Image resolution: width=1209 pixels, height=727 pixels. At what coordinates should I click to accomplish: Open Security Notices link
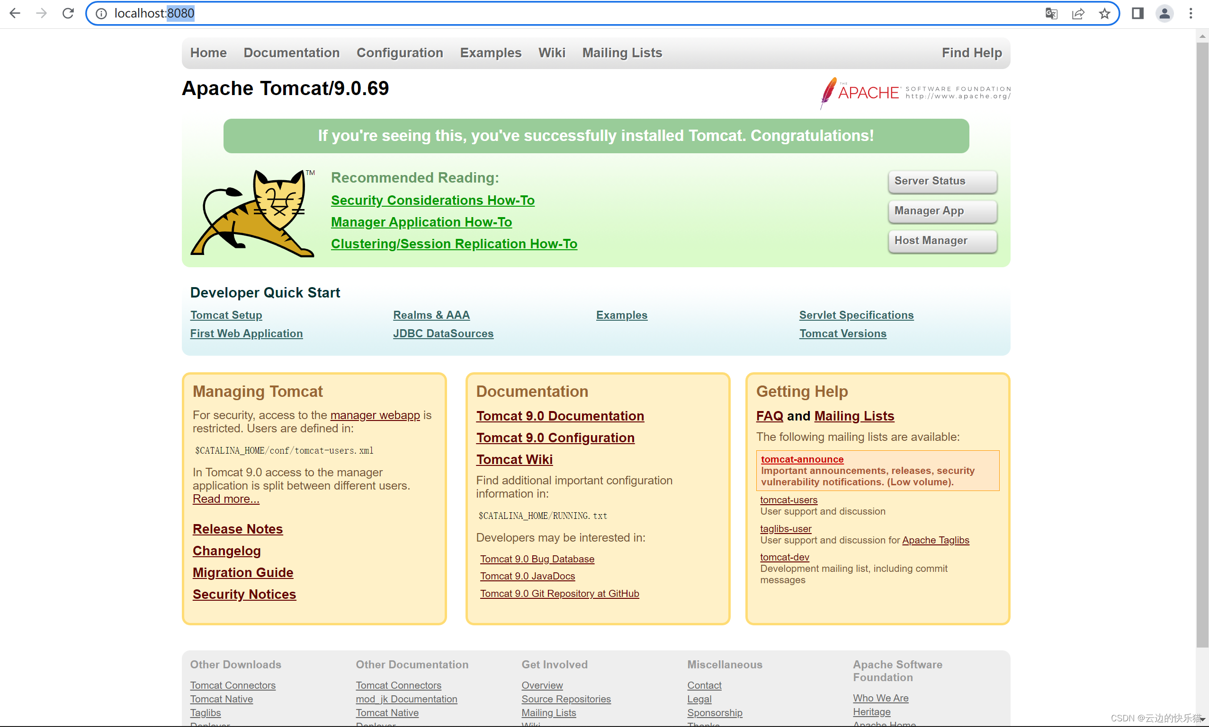[x=244, y=594]
